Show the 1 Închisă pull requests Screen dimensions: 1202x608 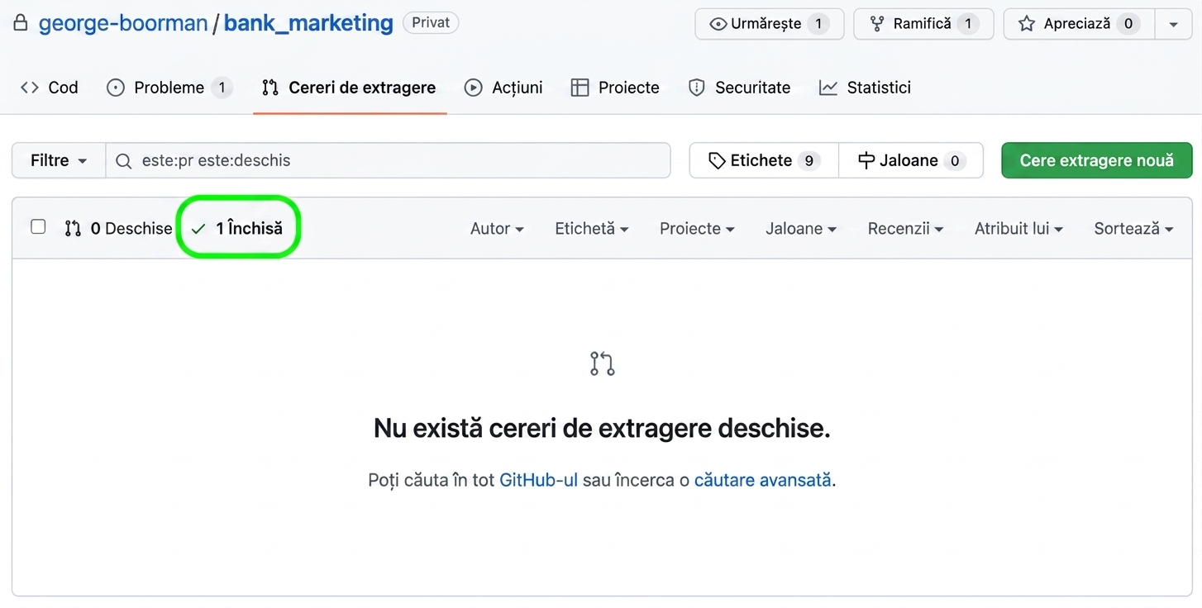236,229
